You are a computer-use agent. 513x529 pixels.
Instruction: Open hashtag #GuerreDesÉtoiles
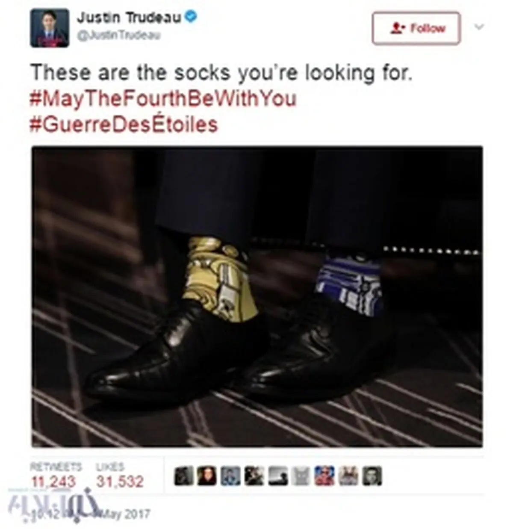click(x=124, y=124)
